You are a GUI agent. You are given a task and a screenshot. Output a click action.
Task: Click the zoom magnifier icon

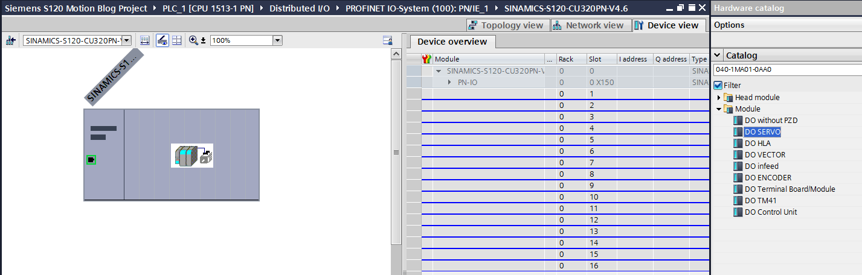coord(193,40)
